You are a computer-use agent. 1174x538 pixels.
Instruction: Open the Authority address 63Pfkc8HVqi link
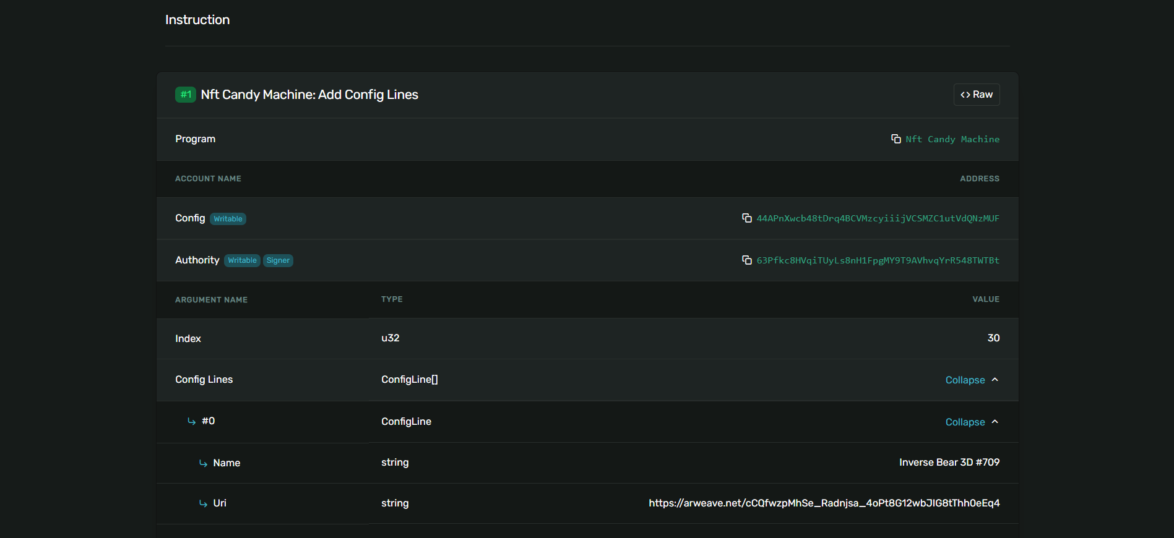(x=878, y=260)
